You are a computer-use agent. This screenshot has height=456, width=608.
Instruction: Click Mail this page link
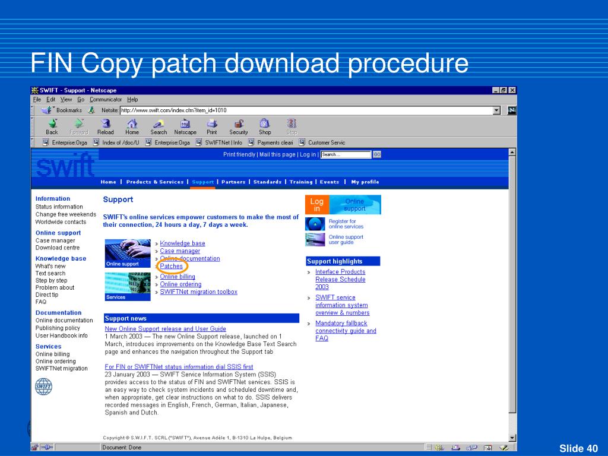277,155
